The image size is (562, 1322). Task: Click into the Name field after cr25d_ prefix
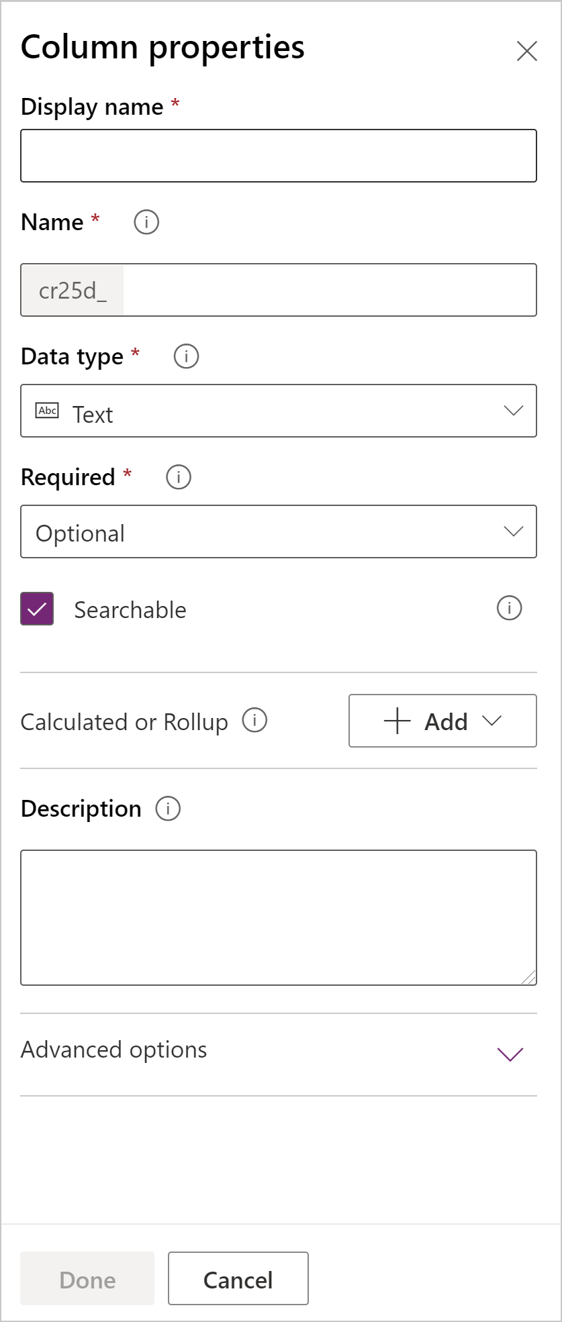point(329,290)
